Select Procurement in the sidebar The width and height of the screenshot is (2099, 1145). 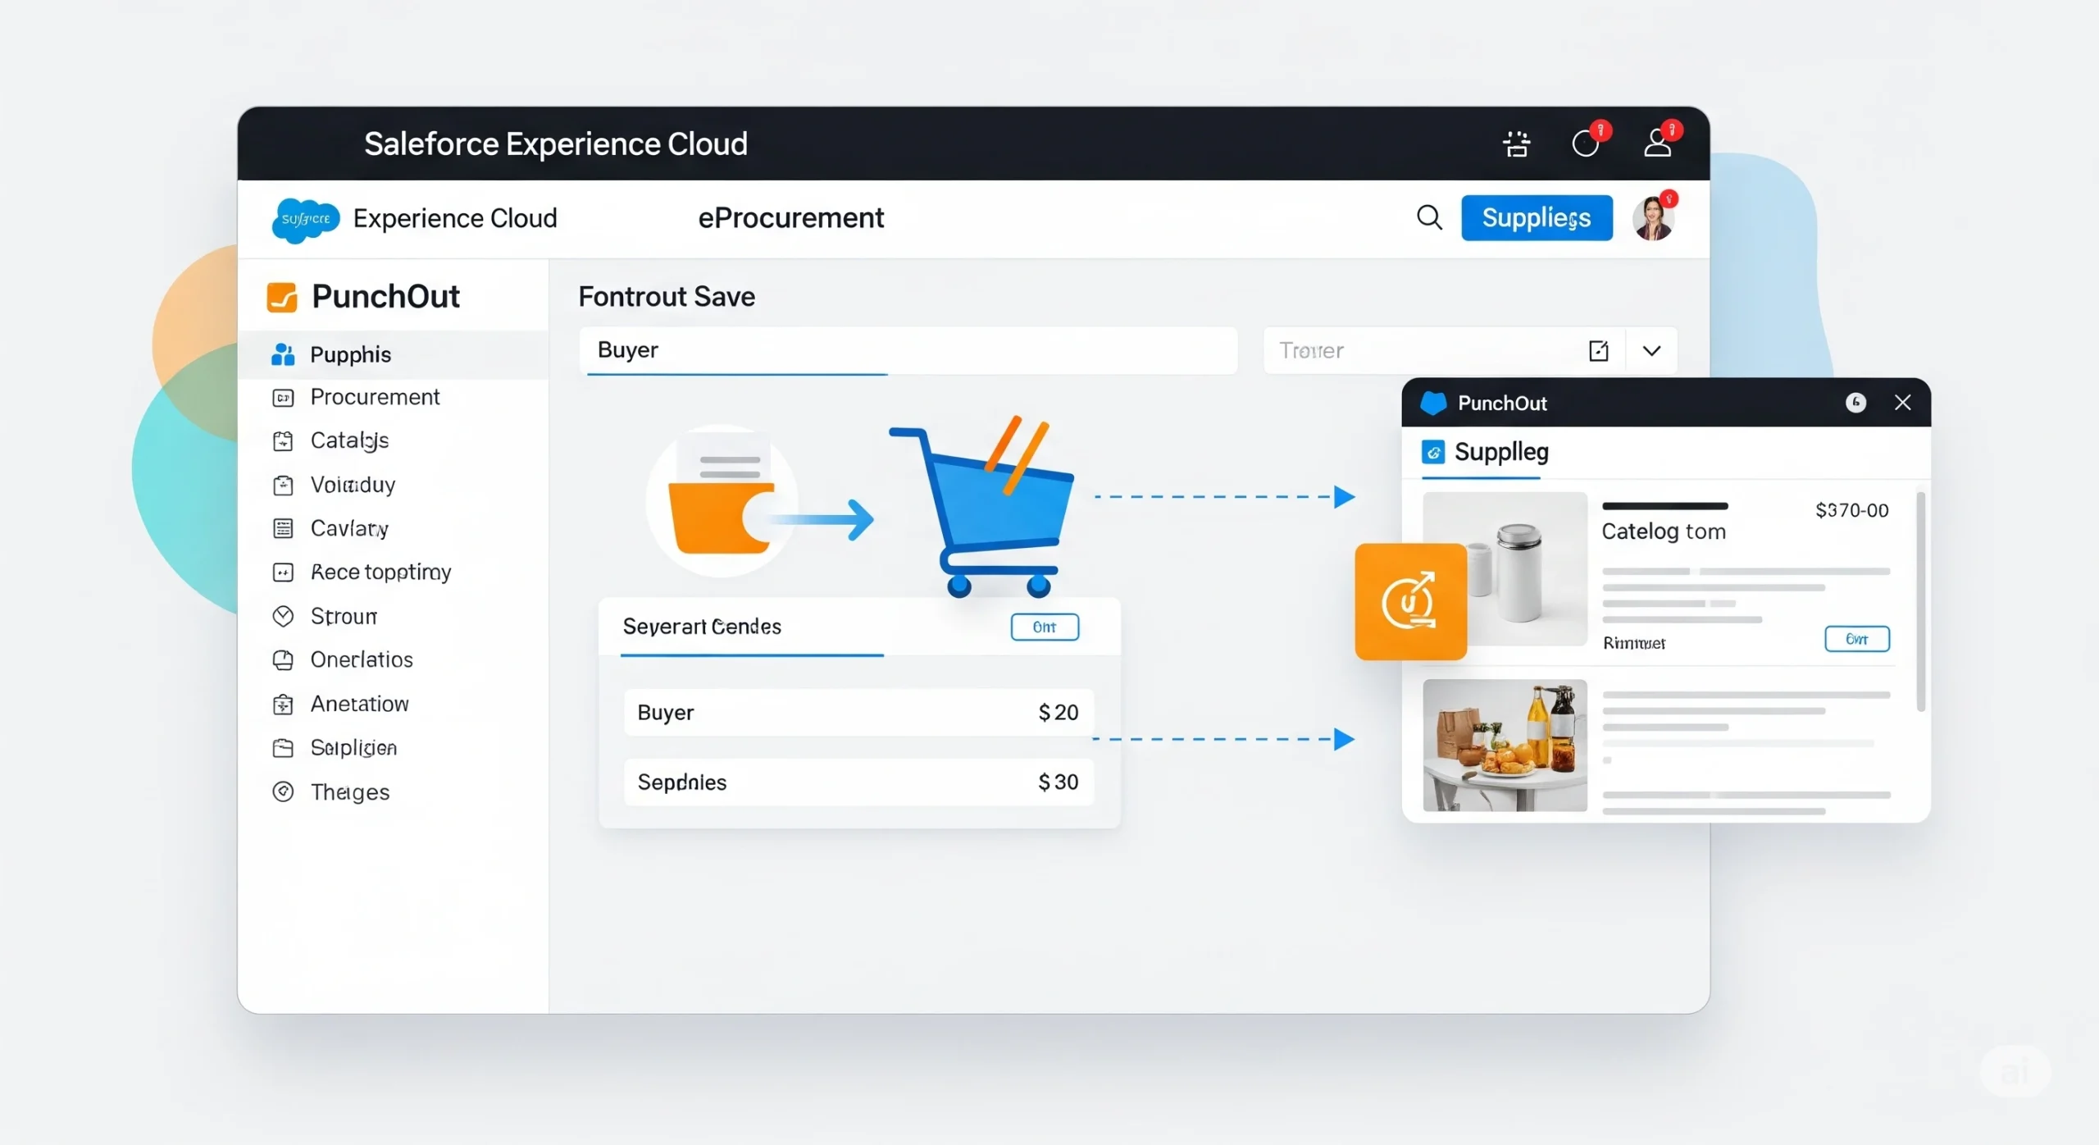pyautogui.click(x=375, y=397)
